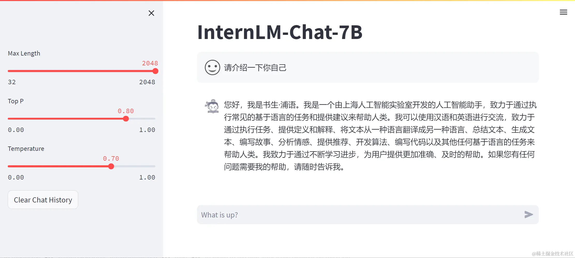Close the sidebar with the X icon
Viewport: 575px width, 258px height.
click(151, 13)
